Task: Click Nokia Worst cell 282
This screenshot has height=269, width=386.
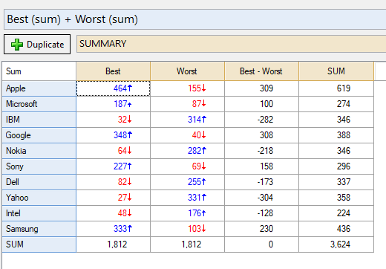Action: click(x=187, y=151)
